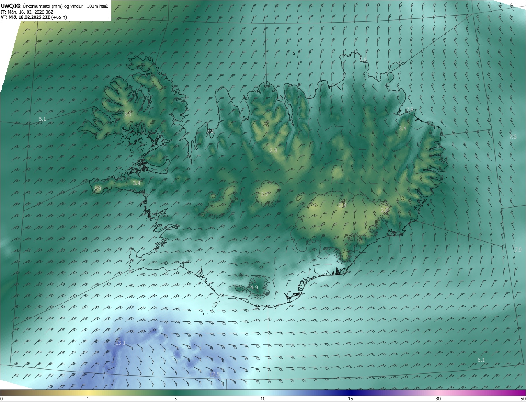Click the 3.0 value in the Westfjords
526x402 pixels.
(x=127, y=115)
